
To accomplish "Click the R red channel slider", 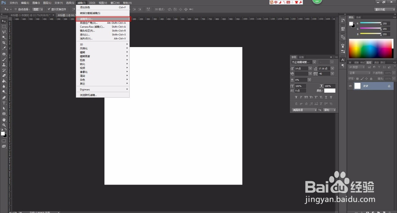I will point(370,23).
